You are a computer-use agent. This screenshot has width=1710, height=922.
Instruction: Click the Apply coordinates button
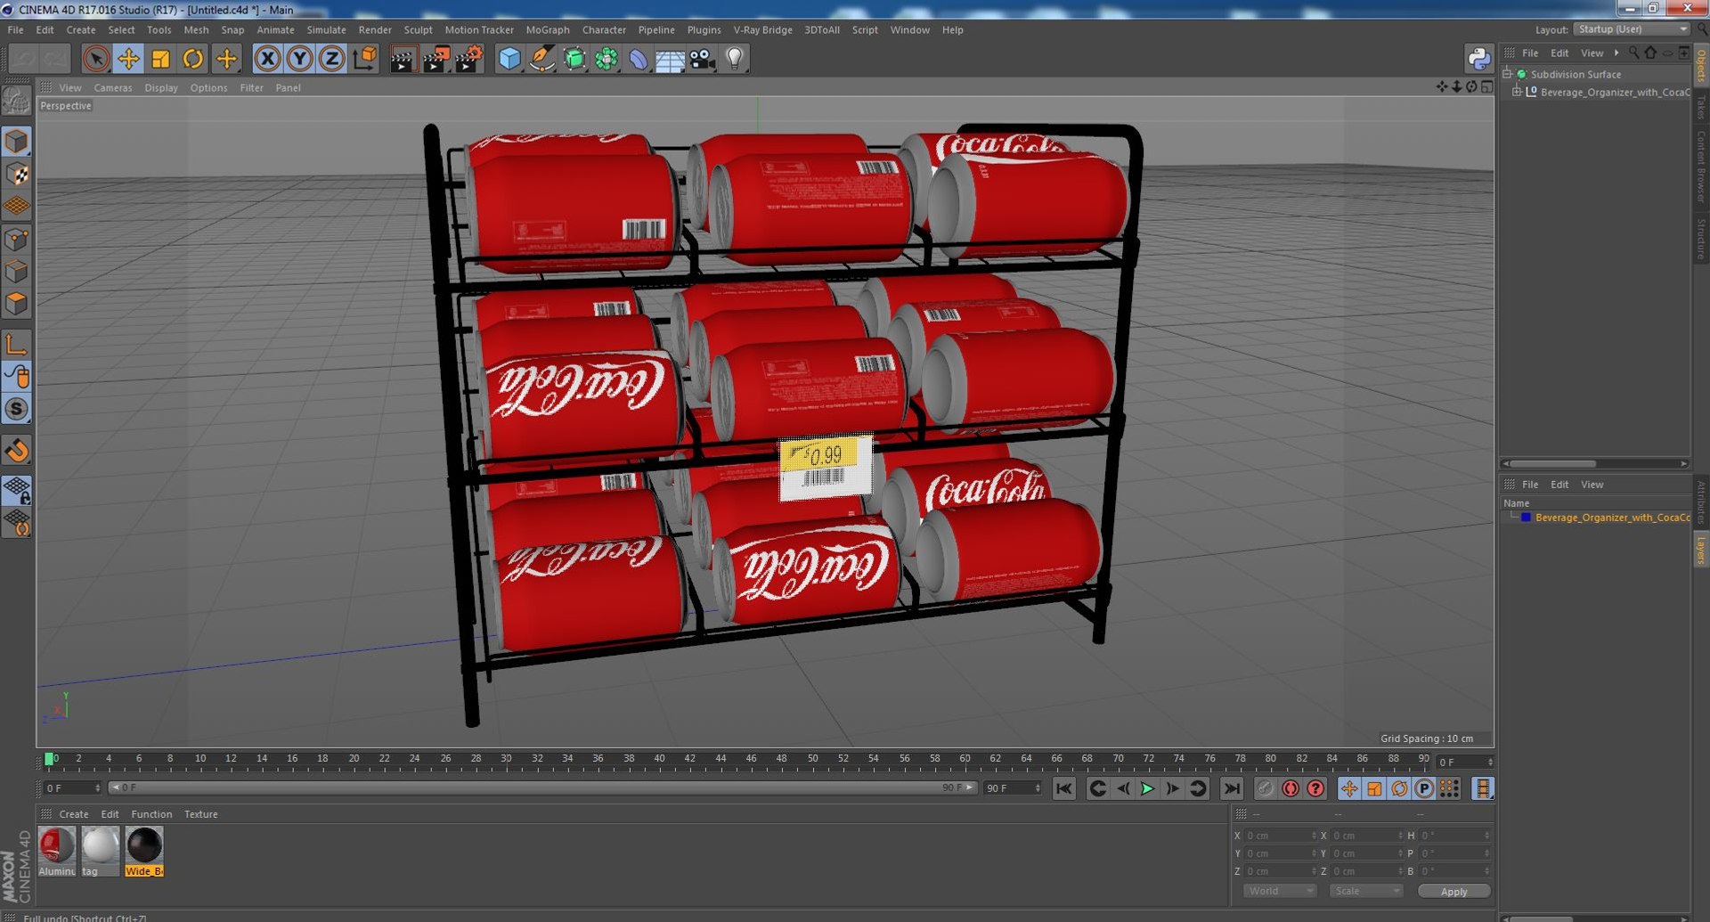tap(1453, 892)
